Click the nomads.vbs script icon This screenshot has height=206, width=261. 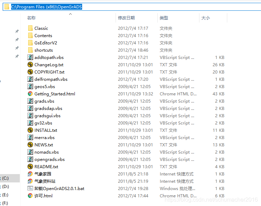click(x=30, y=152)
